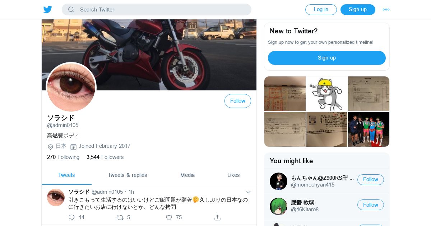Viewport: 431px width, 226px height.
Task: Open the eye profile picture
Action: 71,88
